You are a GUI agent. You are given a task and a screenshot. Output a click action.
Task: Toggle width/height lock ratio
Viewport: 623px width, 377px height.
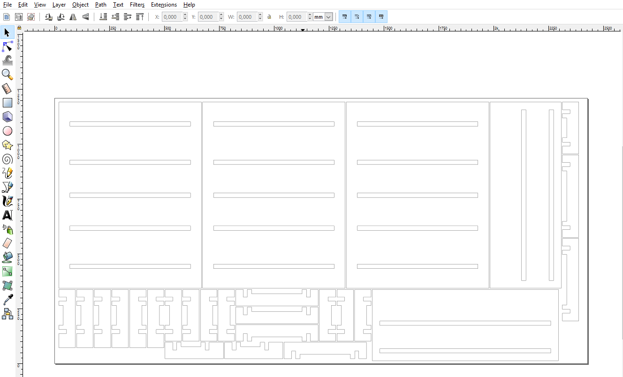(x=269, y=17)
